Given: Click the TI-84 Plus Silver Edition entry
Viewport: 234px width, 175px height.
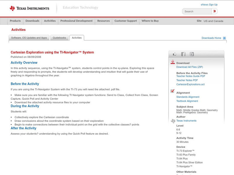Looking at the screenshot, I should 190,162.
